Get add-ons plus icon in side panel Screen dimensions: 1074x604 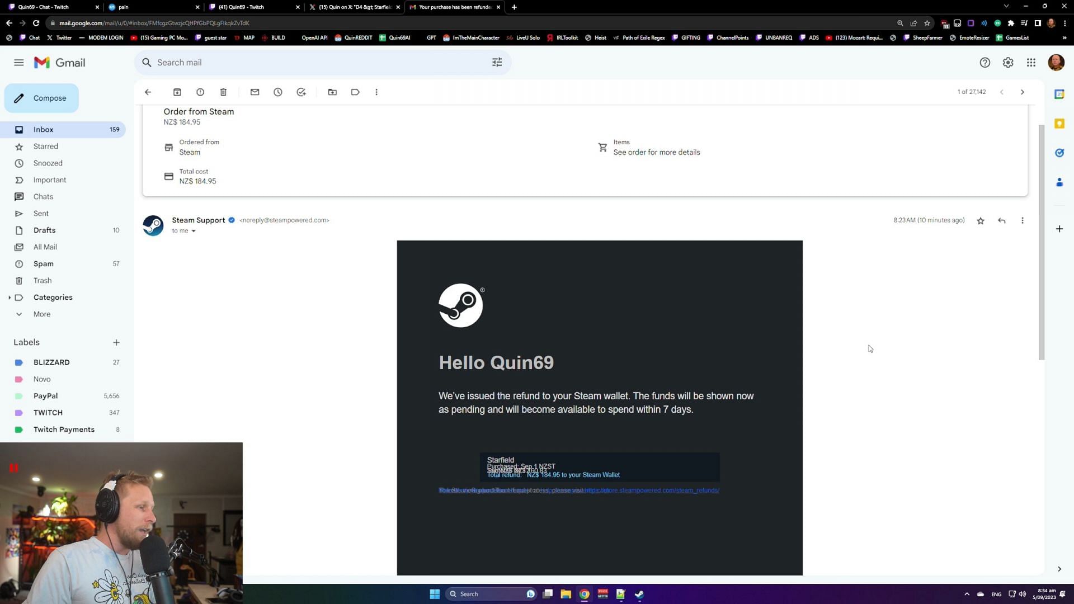(1059, 229)
